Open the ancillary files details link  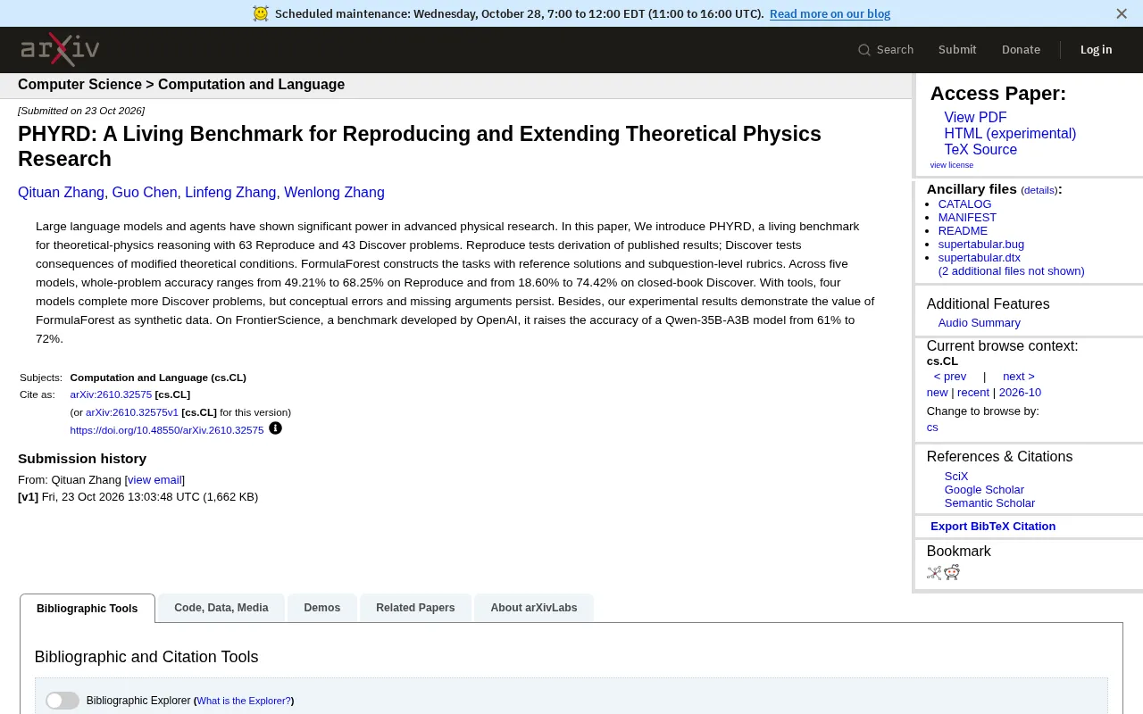(x=1039, y=190)
